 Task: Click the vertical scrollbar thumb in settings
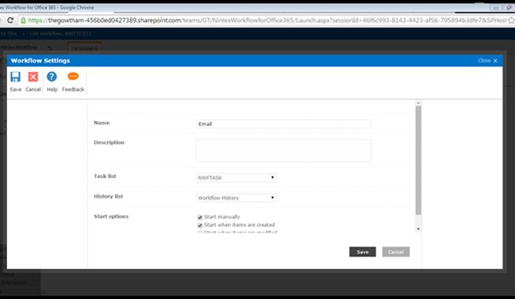click(418, 160)
